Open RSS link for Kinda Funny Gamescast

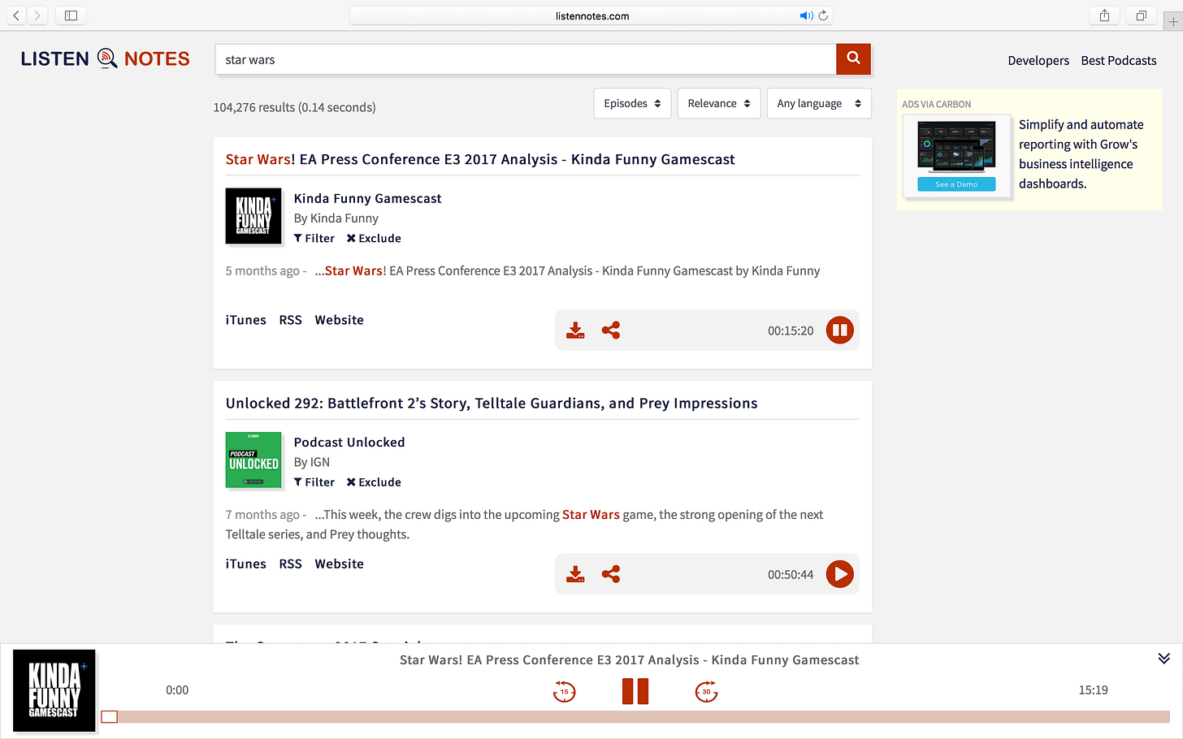coord(290,320)
